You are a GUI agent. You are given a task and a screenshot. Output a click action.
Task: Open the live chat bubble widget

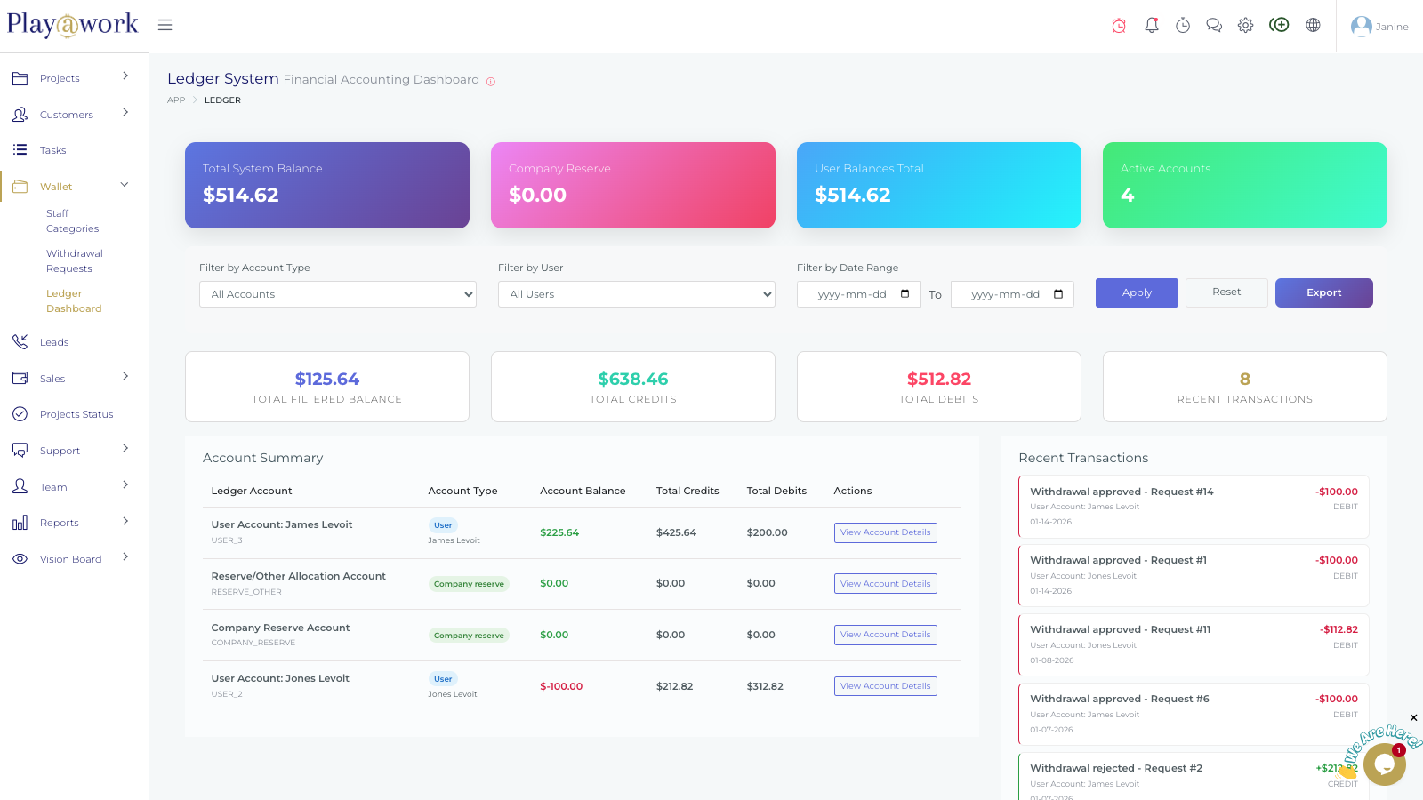tap(1384, 764)
